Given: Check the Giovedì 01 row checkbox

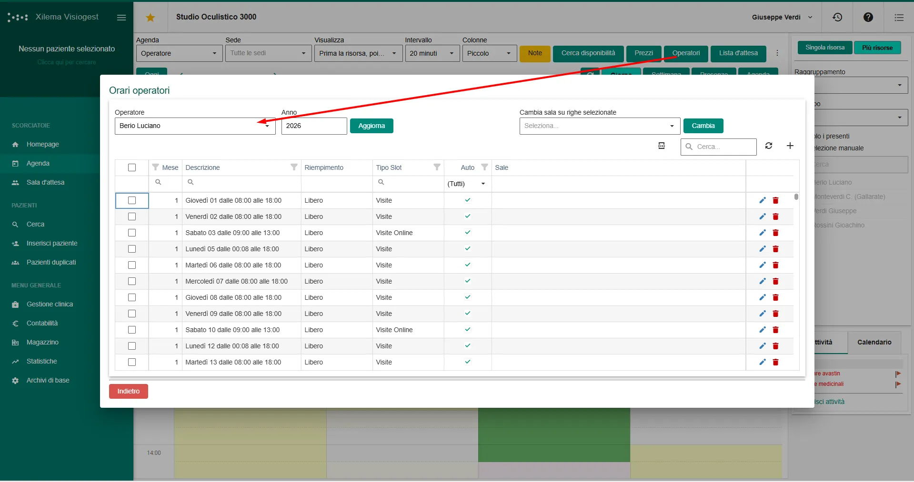Looking at the screenshot, I should coord(132,200).
